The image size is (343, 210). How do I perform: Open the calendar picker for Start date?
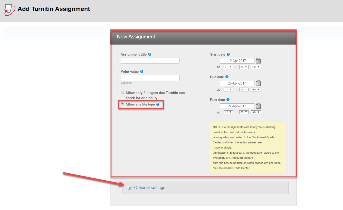click(x=258, y=60)
